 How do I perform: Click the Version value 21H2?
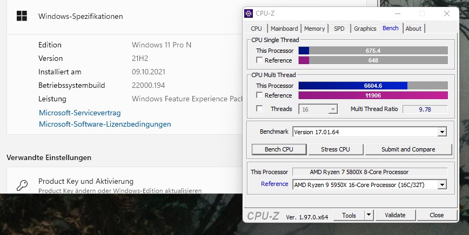[x=140, y=58]
